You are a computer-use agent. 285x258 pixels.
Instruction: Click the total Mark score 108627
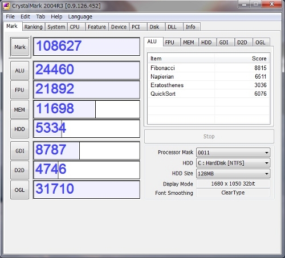coord(87,47)
